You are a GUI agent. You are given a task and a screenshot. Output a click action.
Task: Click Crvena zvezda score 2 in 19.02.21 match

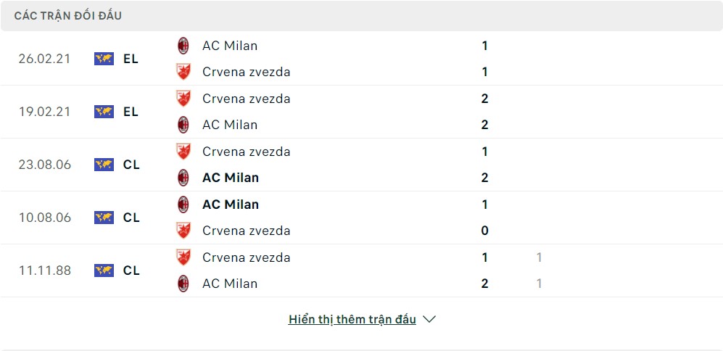tap(484, 99)
